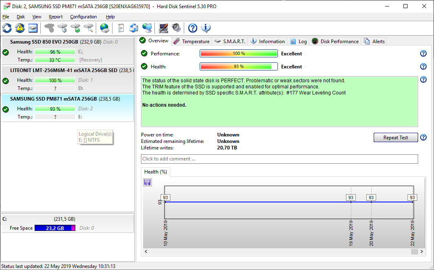Image resolution: width=434 pixels, height=270 pixels.
Task: Open the Disk menu
Action: coord(21,17)
